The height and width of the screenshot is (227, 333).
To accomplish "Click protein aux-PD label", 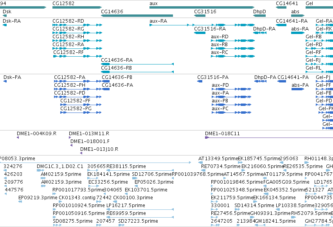I will tap(220, 85).
